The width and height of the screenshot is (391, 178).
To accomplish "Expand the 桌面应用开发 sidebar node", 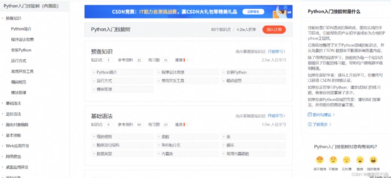I will tap(2, 167).
